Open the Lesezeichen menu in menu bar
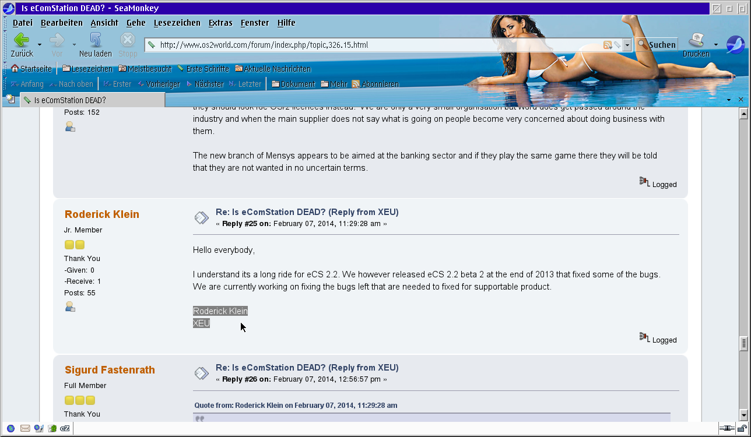This screenshot has width=751, height=437. pyautogui.click(x=177, y=23)
